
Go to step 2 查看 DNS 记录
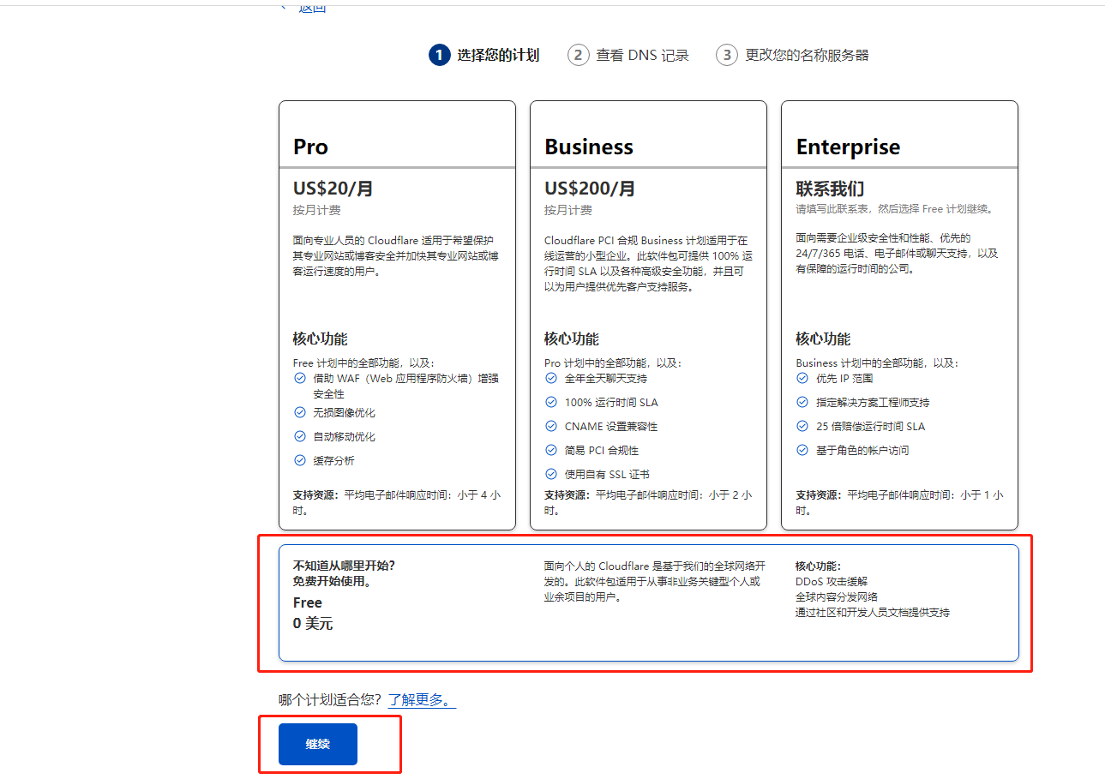(628, 56)
